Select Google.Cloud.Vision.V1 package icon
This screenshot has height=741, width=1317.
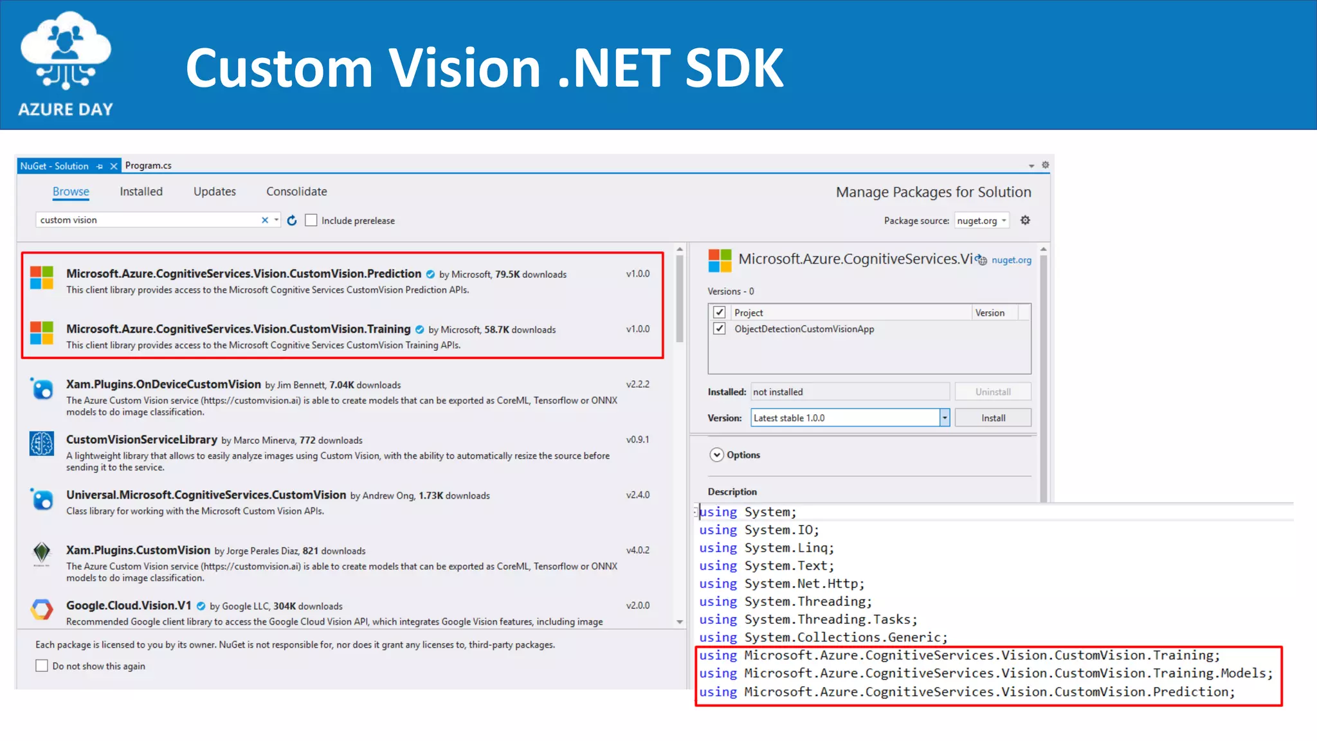coord(42,609)
